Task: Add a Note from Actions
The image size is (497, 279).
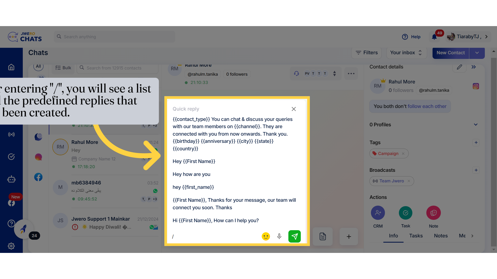Action: click(433, 213)
